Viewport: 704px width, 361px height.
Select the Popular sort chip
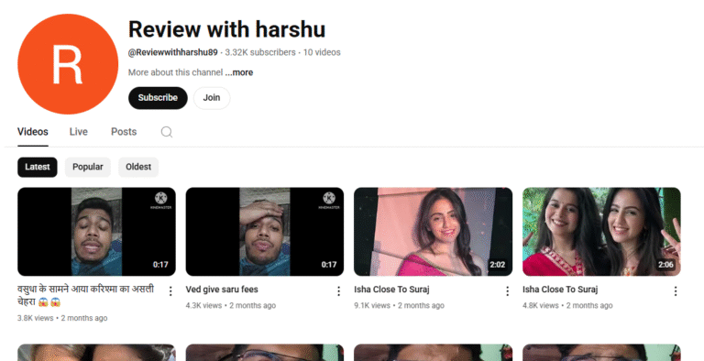click(x=88, y=167)
